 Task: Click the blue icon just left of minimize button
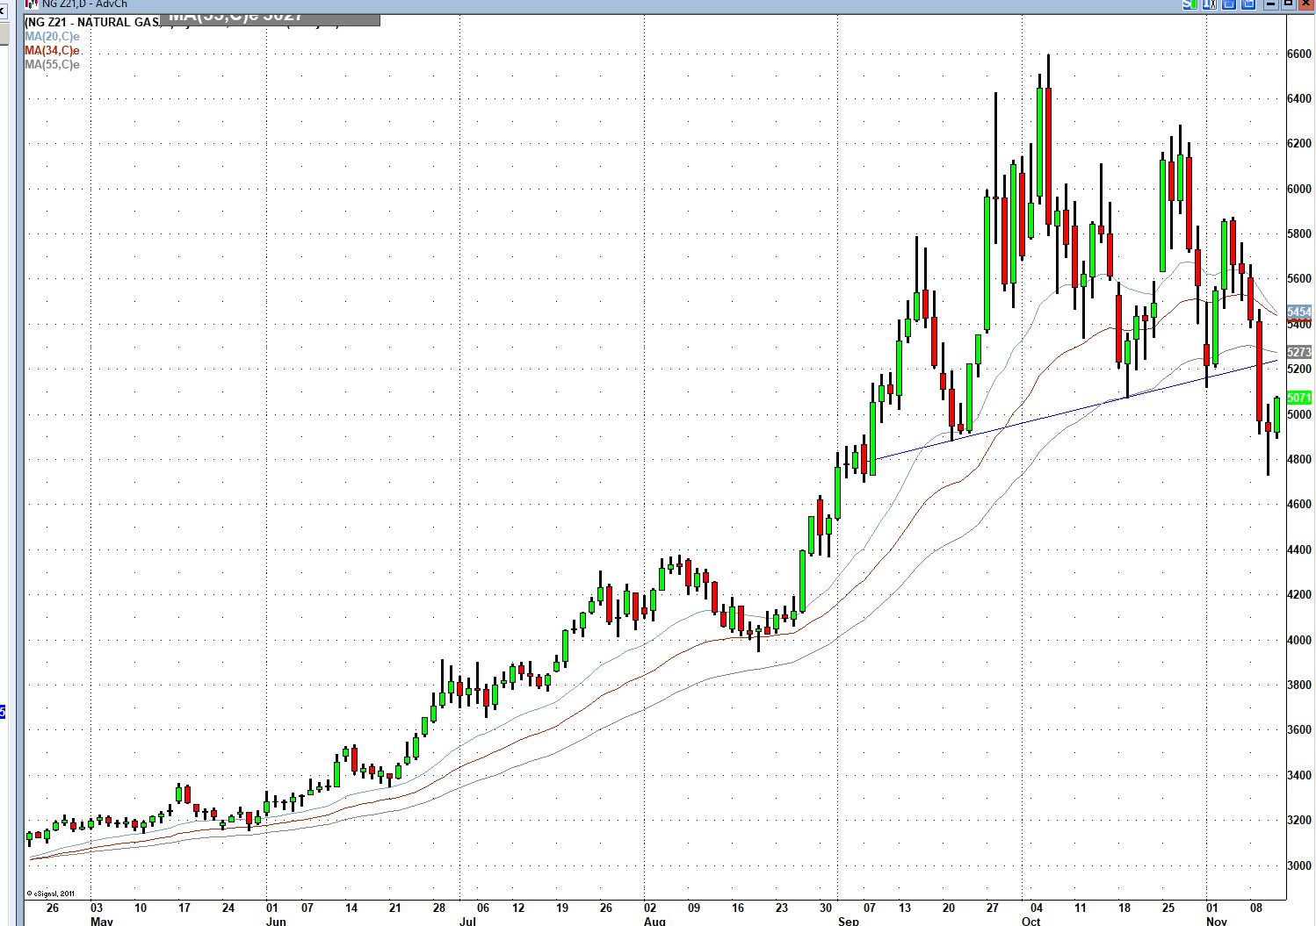point(1249,4)
